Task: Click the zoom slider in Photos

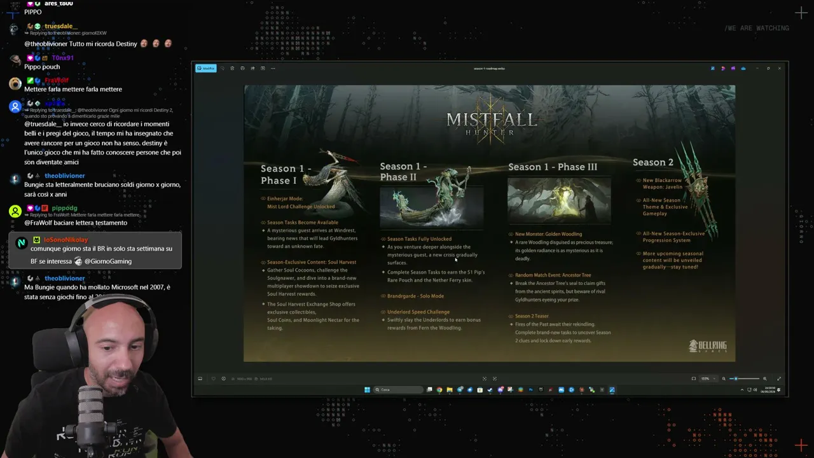Action: tap(745, 378)
